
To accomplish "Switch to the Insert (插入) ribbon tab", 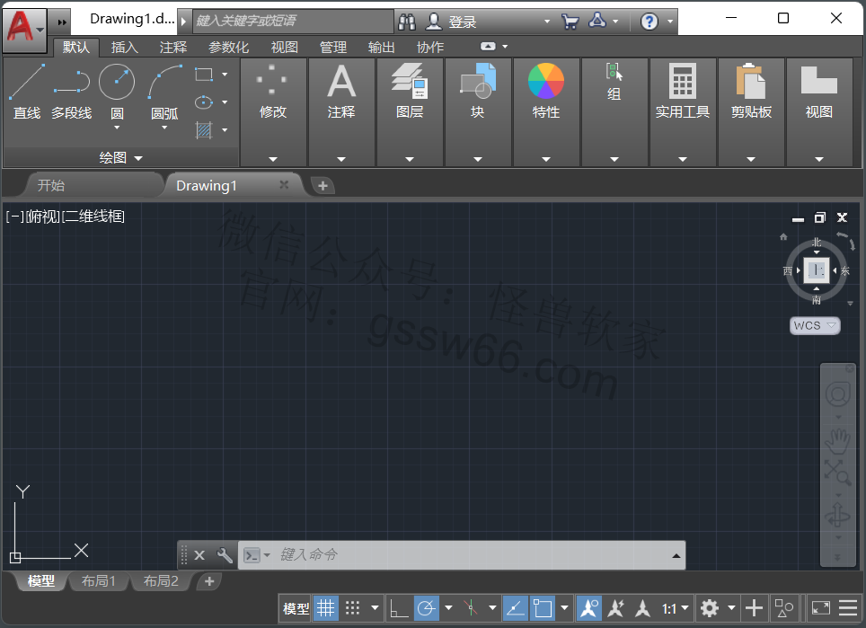I will click(124, 48).
